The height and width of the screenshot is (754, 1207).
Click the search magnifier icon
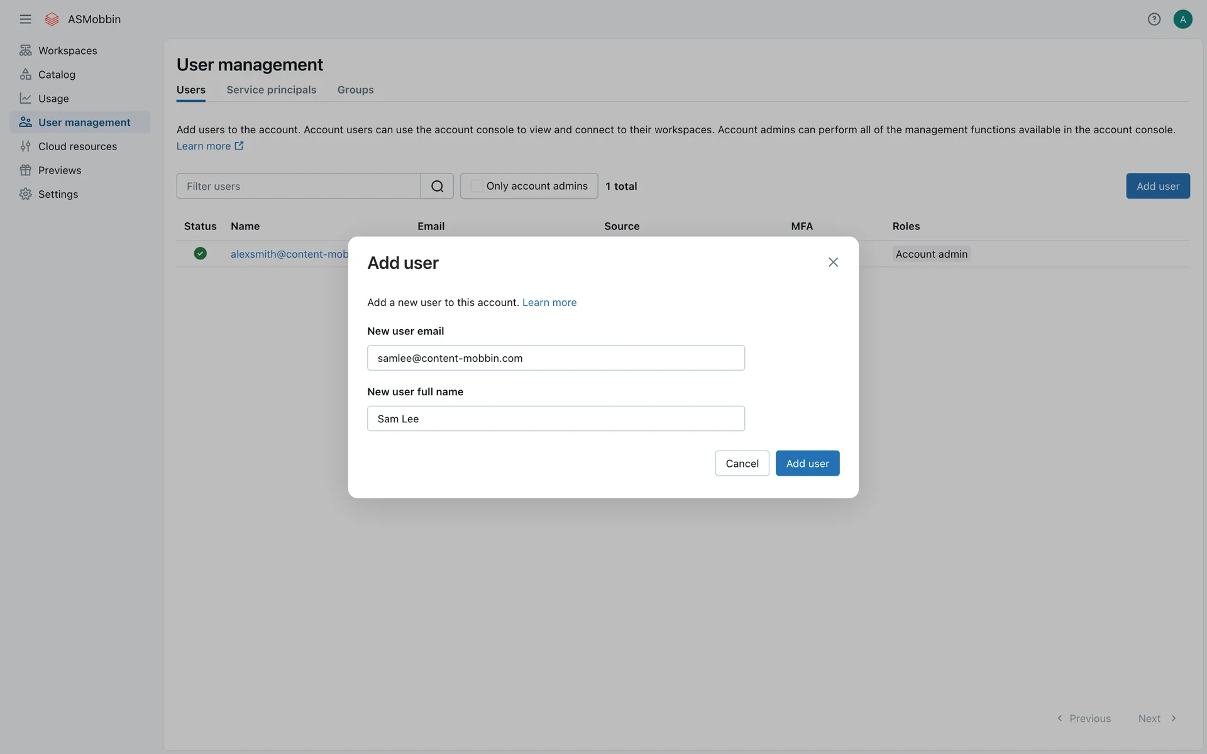(x=437, y=186)
